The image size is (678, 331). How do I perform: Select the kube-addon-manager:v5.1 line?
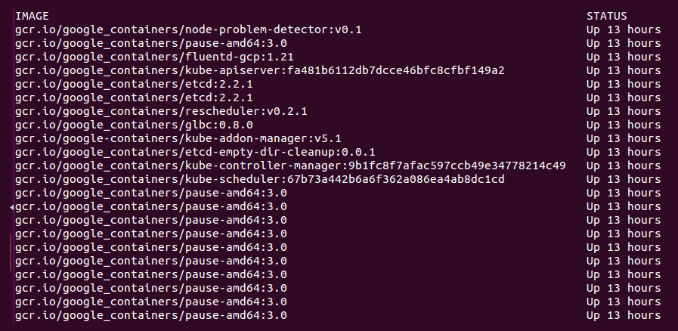[x=178, y=139]
